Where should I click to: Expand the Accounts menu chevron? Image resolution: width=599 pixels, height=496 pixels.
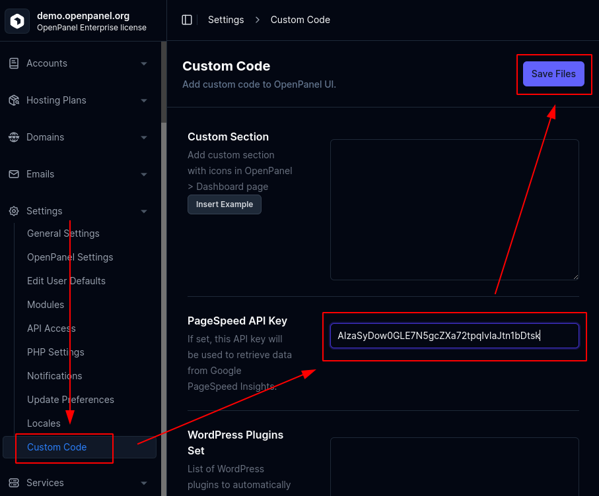click(x=144, y=64)
